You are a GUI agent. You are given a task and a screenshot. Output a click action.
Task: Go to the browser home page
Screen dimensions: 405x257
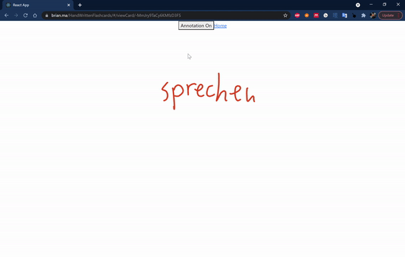pyautogui.click(x=35, y=16)
